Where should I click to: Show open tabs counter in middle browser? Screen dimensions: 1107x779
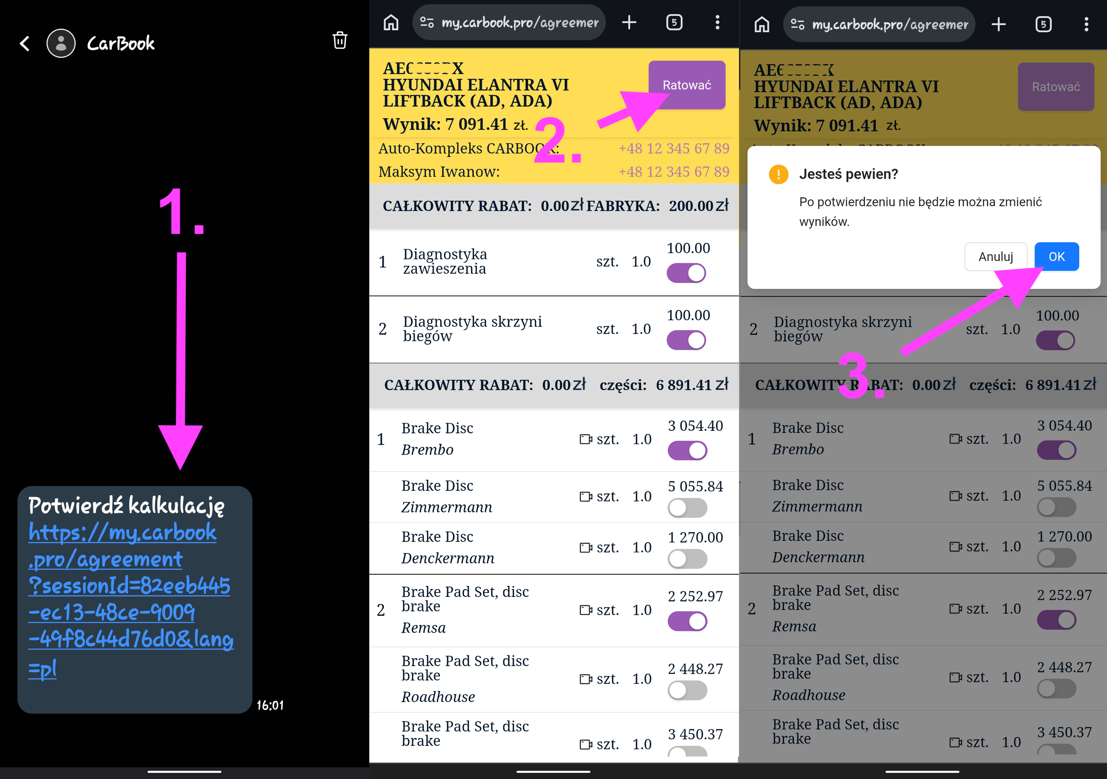point(674,22)
